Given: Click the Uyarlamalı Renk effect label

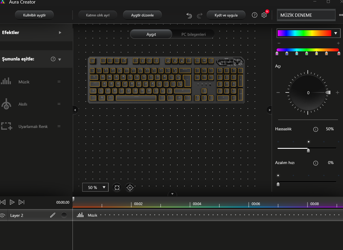Looking at the screenshot, I should pos(33,126).
